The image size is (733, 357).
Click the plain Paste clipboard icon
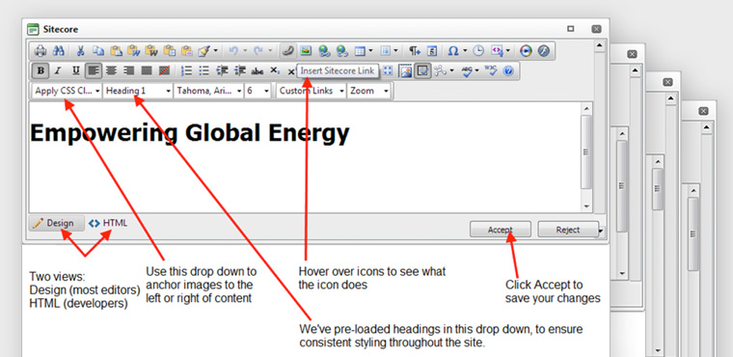tap(117, 50)
